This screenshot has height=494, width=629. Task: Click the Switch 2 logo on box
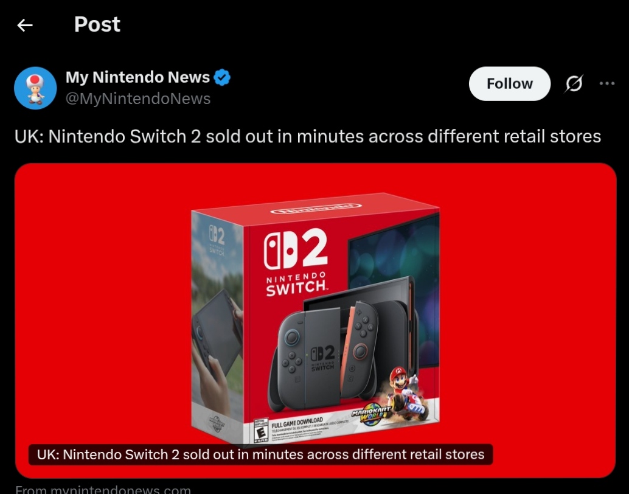click(296, 262)
